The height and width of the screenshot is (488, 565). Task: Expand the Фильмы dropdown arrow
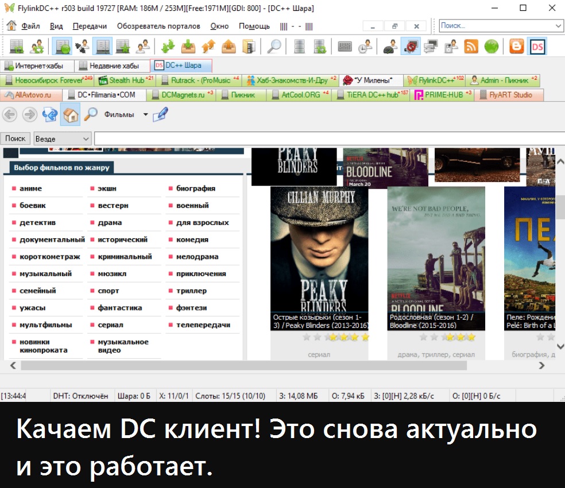pos(145,115)
